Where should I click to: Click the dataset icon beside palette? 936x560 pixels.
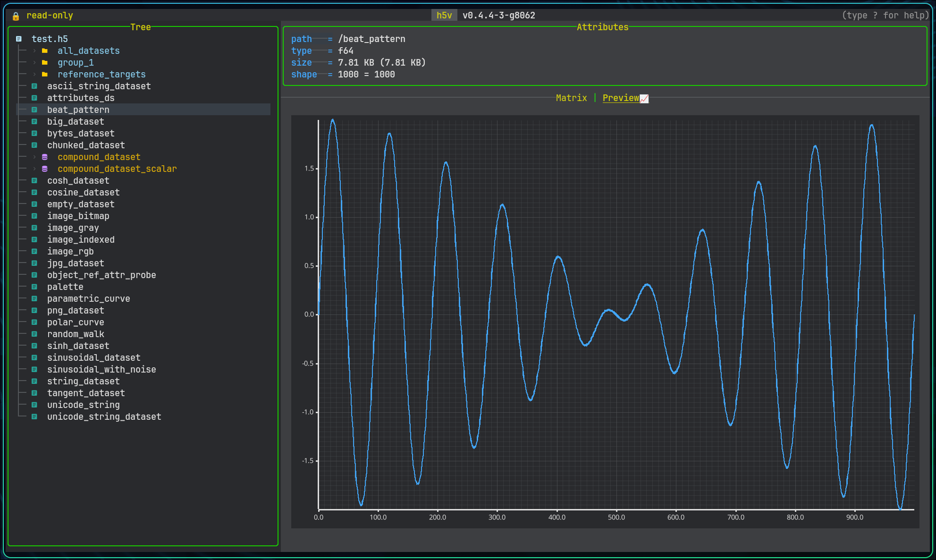[34, 287]
